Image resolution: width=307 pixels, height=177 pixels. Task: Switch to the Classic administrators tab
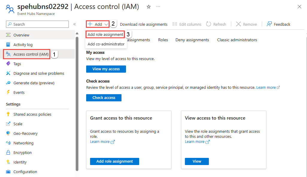click(237, 40)
